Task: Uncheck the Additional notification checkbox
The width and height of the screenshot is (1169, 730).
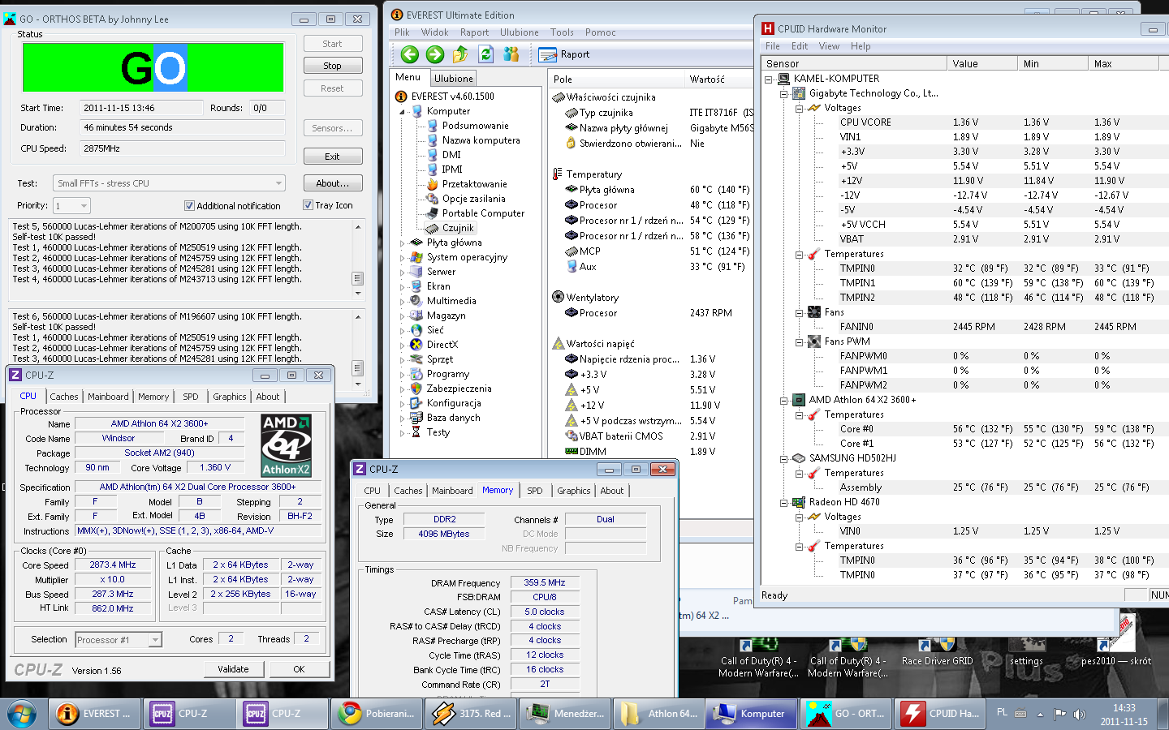Action: coord(189,206)
